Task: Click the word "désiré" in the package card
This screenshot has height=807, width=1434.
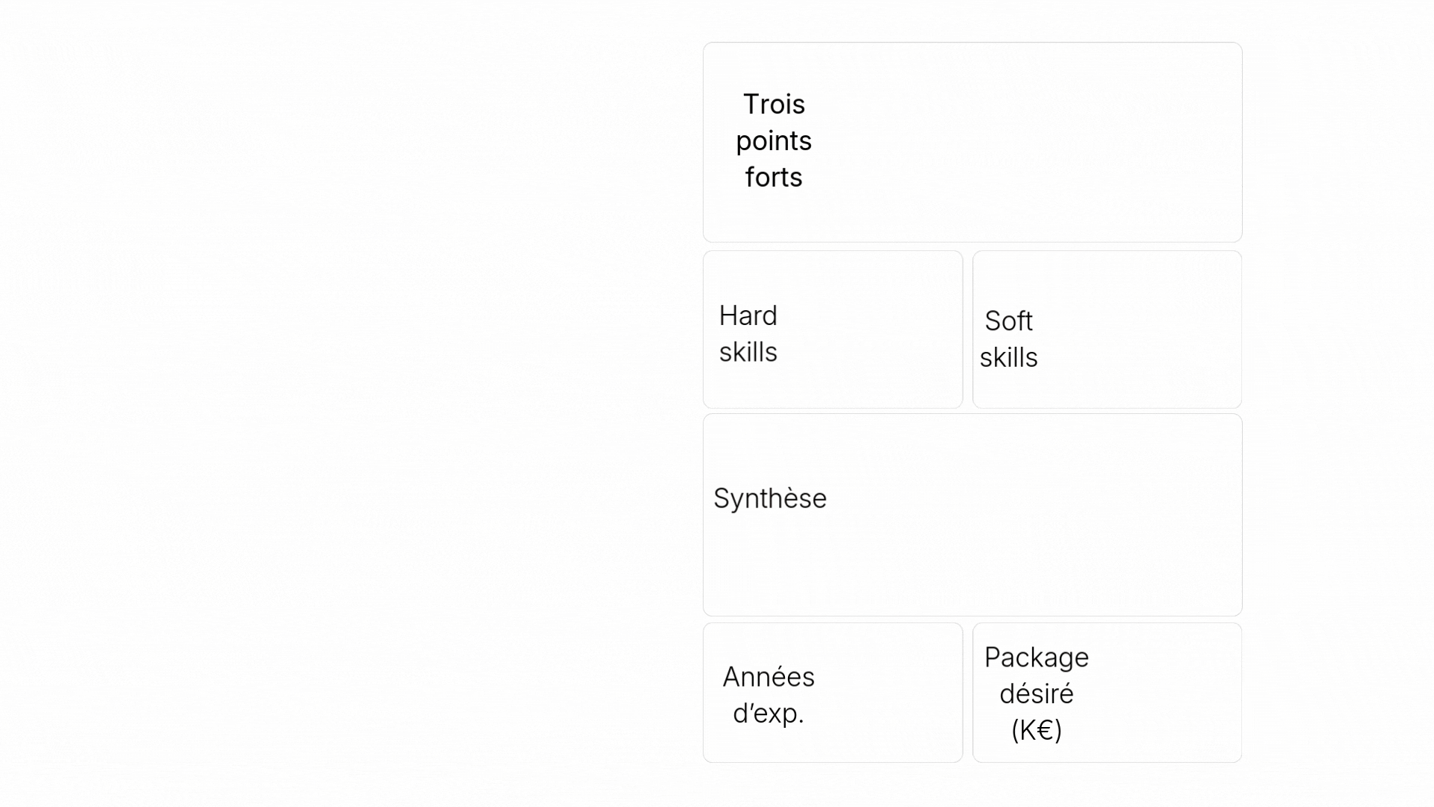Action: [x=1037, y=694]
